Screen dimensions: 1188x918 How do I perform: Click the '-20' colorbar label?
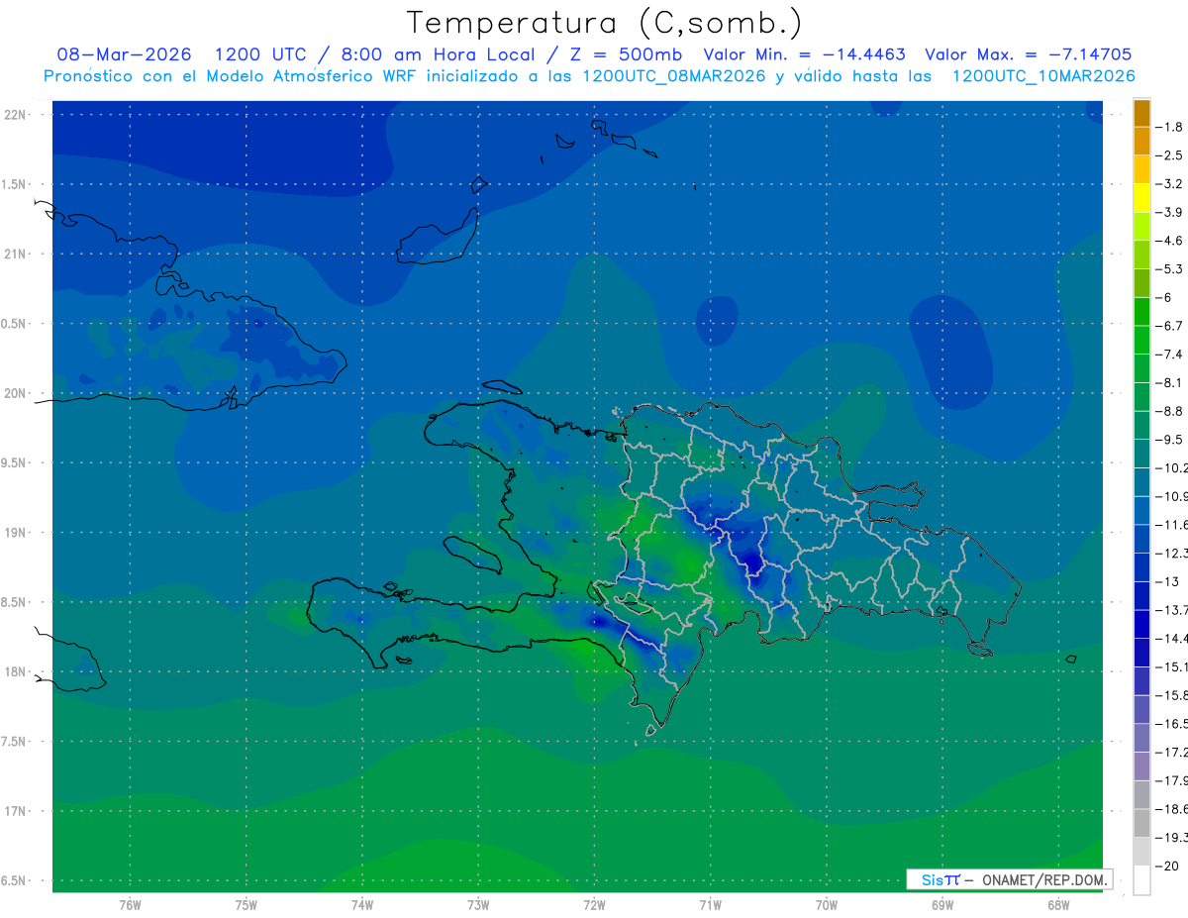pos(1167,866)
